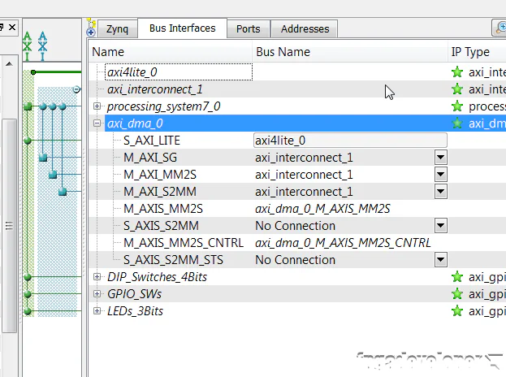506x377 pixels.
Task: Click the star icon in the axi_dma_0 row
Action: coord(457,123)
